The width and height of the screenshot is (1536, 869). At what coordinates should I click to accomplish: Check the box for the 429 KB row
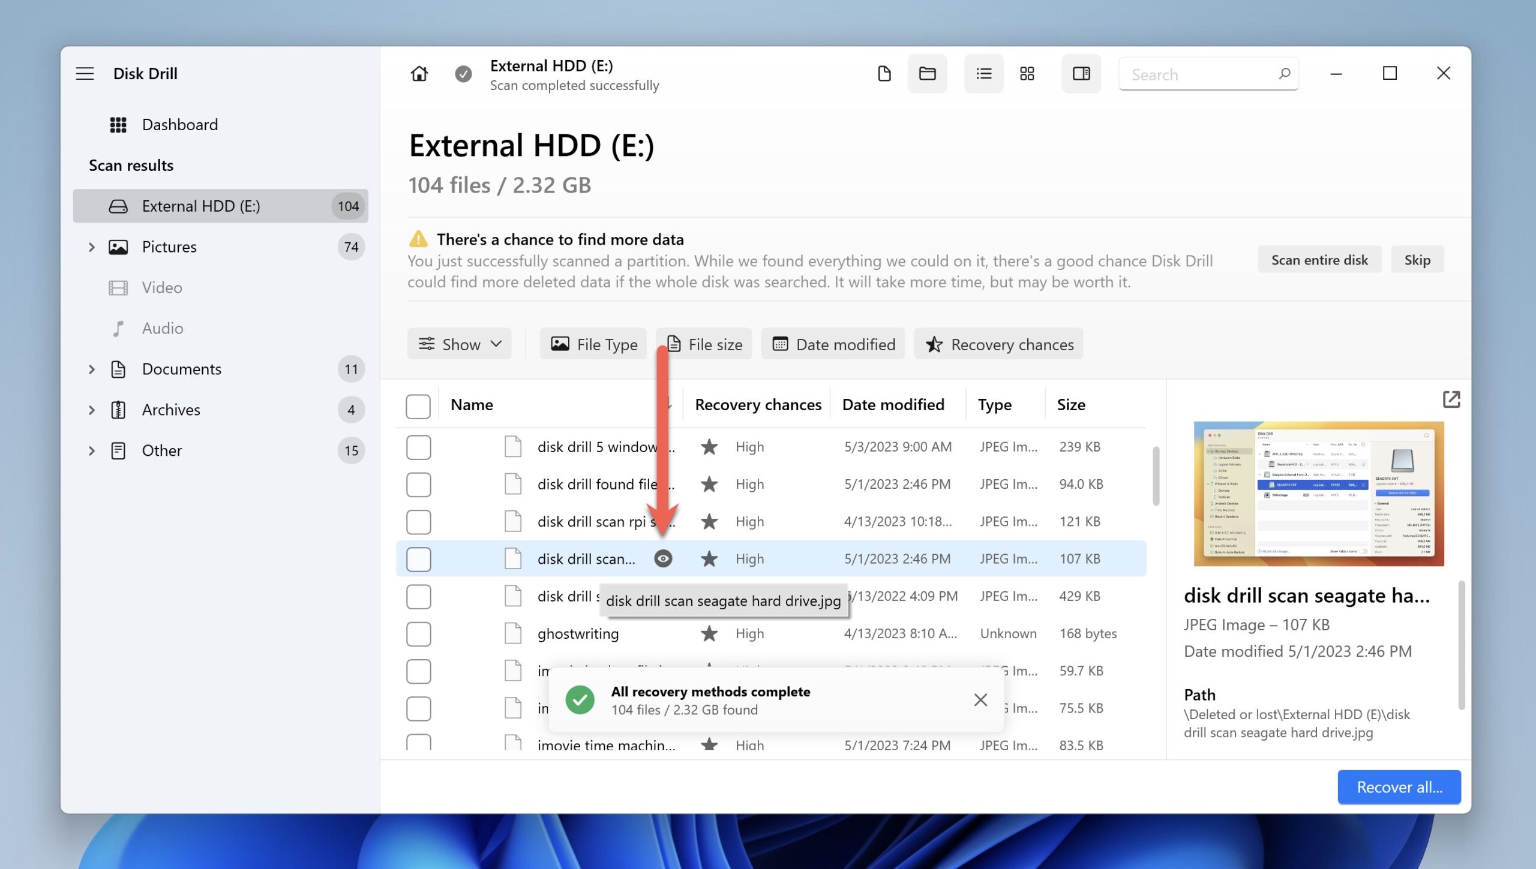coord(418,597)
